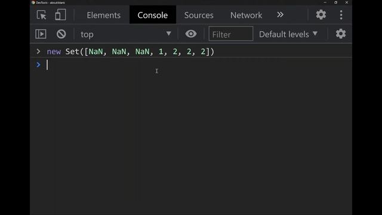Click the Chrome icon in title bar
The height and width of the screenshot is (215, 382).
pos(33,2)
